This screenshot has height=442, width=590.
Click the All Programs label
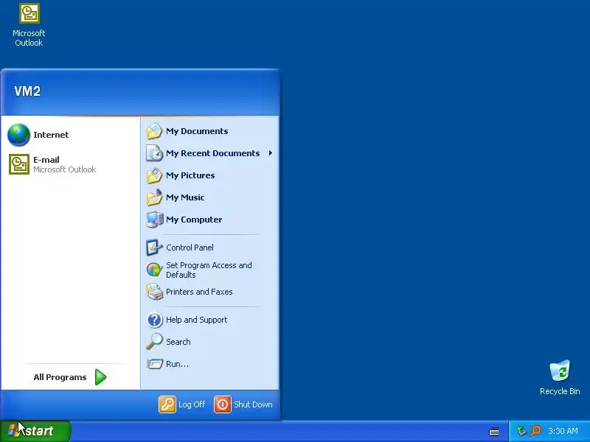60,377
